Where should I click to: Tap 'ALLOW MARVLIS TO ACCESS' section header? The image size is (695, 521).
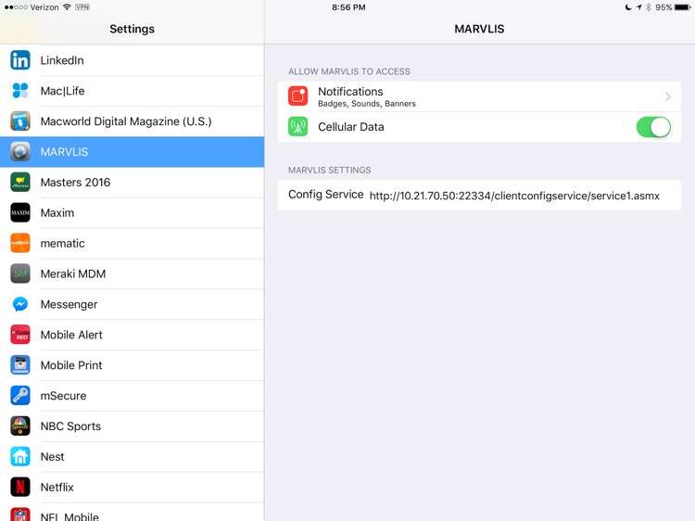[349, 71]
